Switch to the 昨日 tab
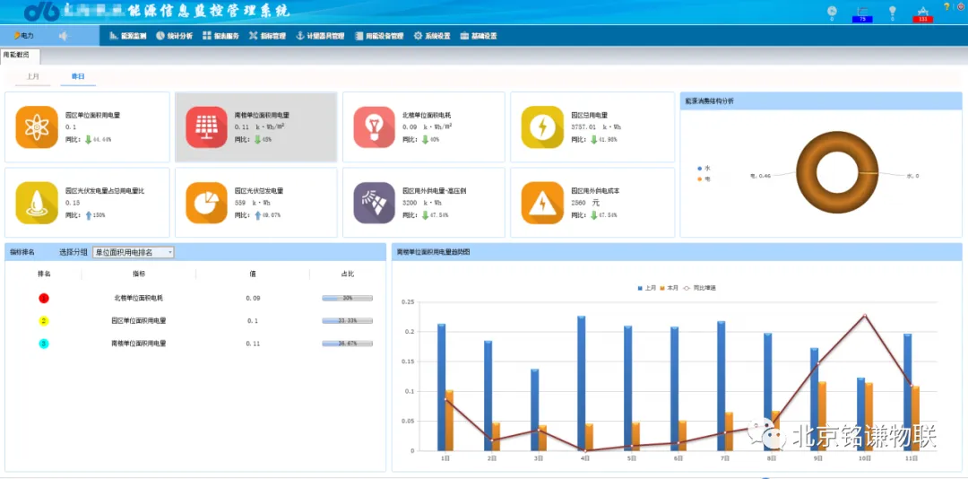 [78, 77]
